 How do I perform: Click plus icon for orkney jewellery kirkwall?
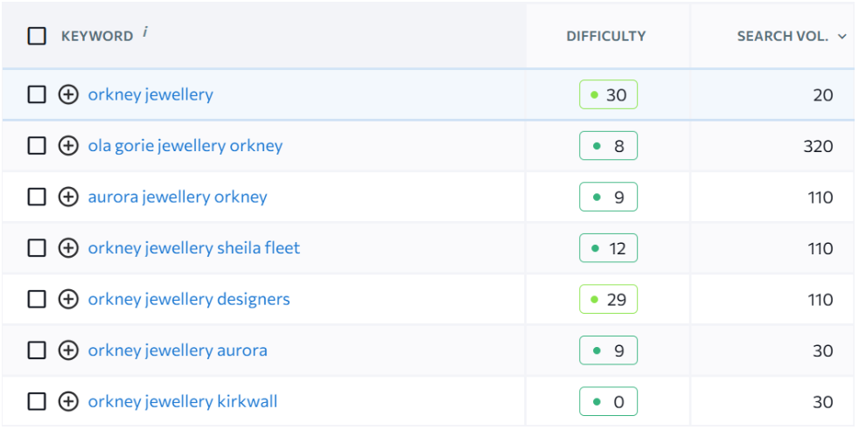[x=68, y=401]
